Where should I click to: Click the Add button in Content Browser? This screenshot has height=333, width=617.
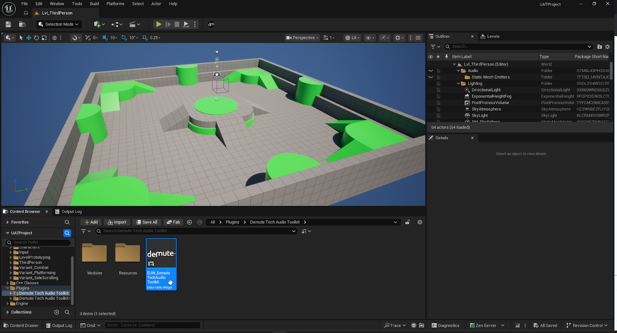91,222
